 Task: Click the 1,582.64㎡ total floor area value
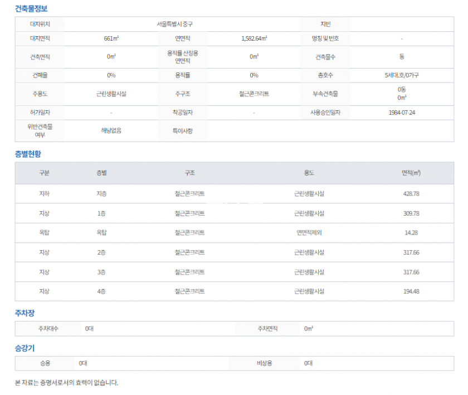tap(254, 39)
